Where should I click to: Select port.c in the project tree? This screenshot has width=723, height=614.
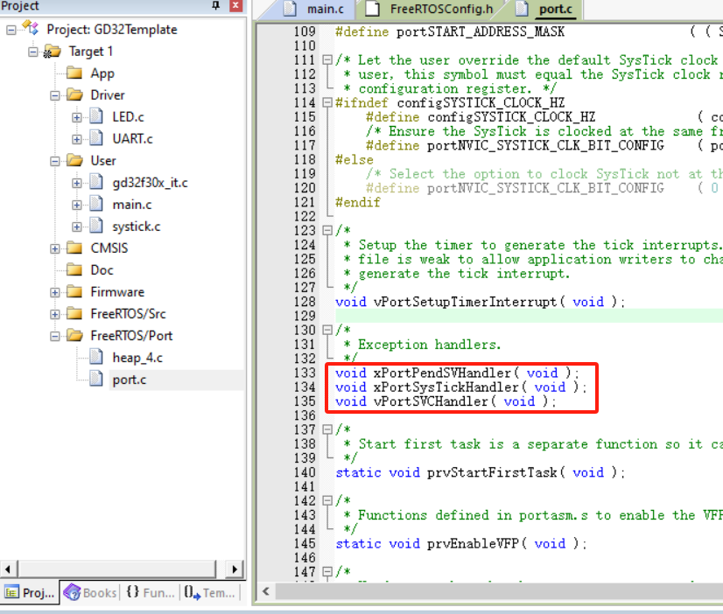click(x=130, y=380)
